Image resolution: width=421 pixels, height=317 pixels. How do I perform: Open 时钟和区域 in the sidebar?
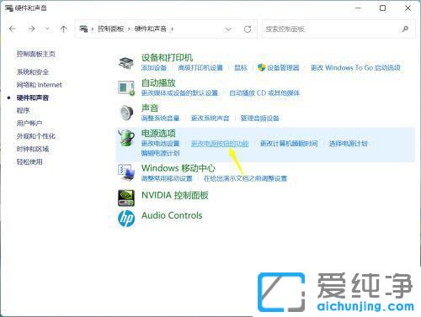click(x=33, y=149)
